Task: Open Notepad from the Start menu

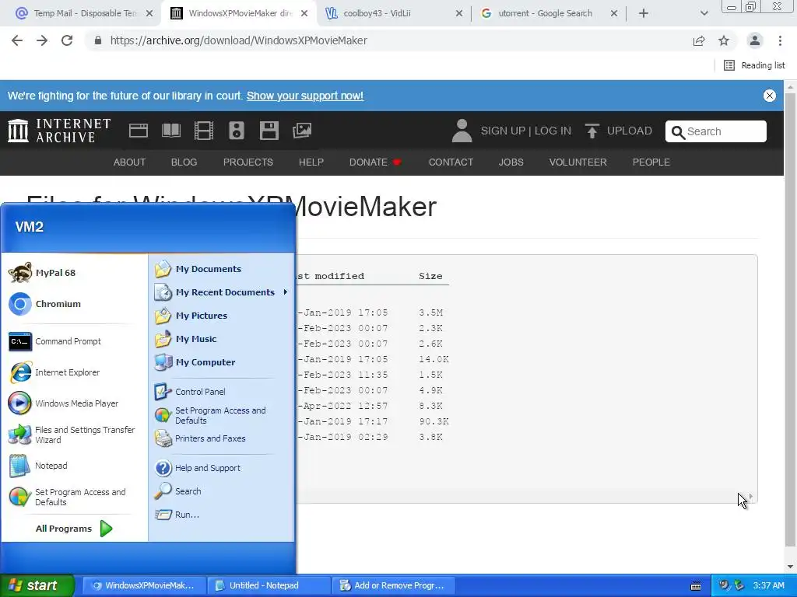Action: point(38,466)
